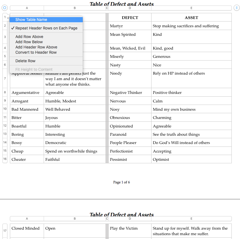Click the Opinionated cell
This screenshot has height=239, width=240.
[130, 126]
